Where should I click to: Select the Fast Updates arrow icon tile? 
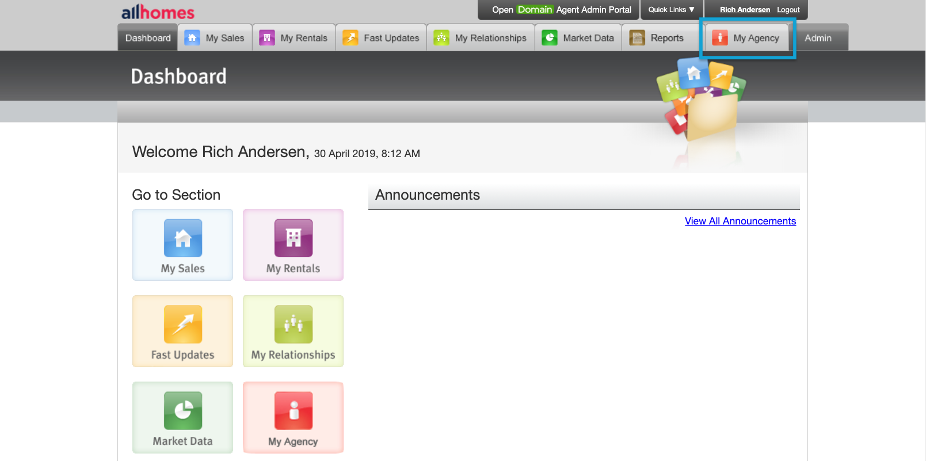click(x=182, y=331)
